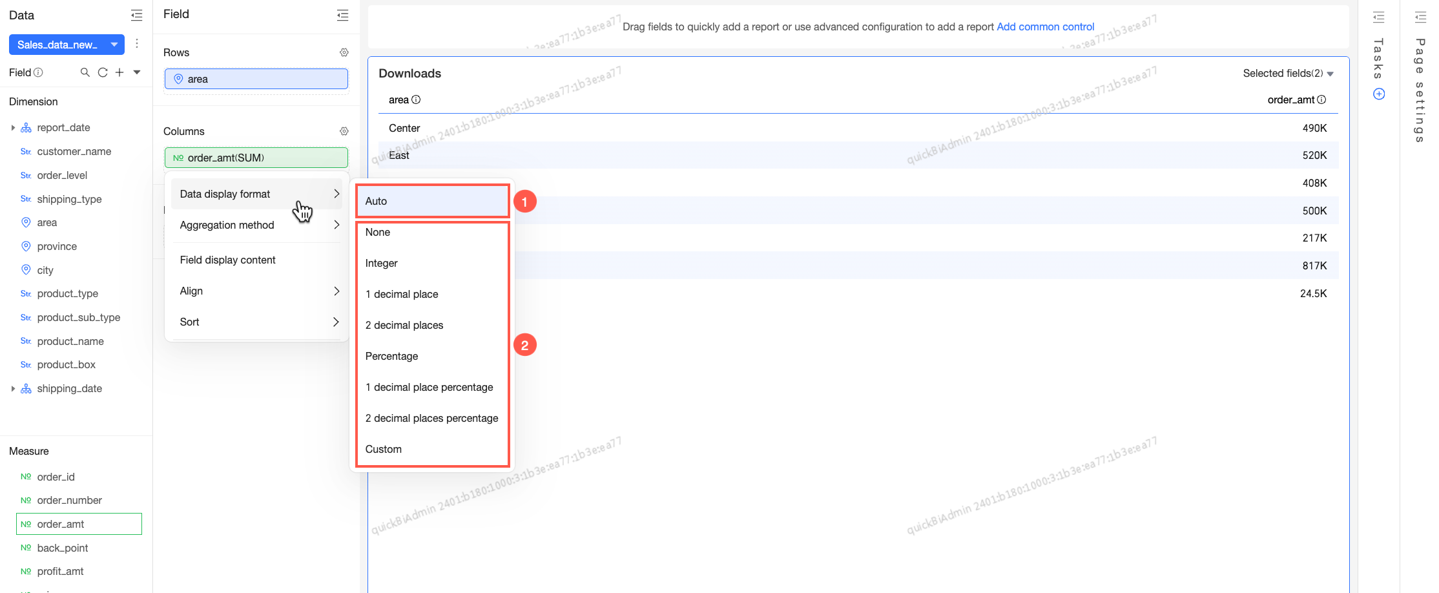Screen dimensions: 1439x593
Task: Select product_box dimension
Action: coord(66,364)
